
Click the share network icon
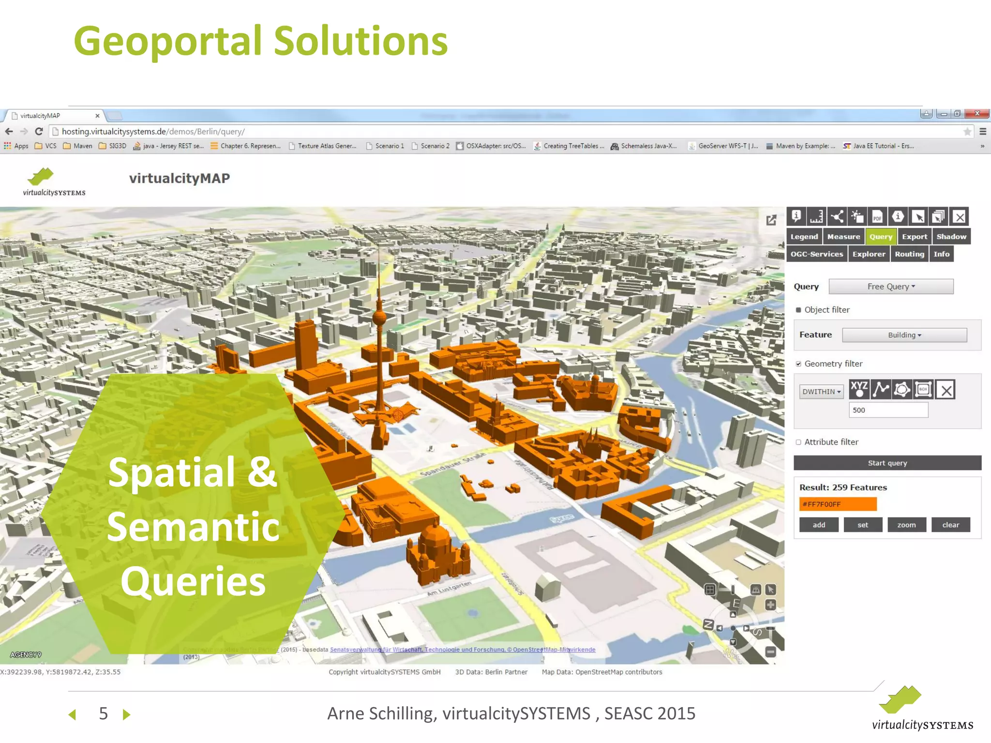click(837, 217)
